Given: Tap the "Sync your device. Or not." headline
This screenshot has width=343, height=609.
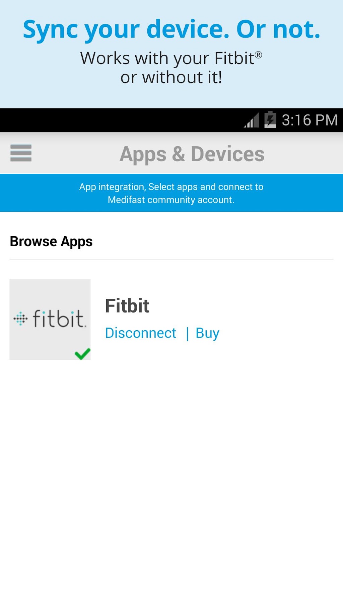Looking at the screenshot, I should point(171,29).
